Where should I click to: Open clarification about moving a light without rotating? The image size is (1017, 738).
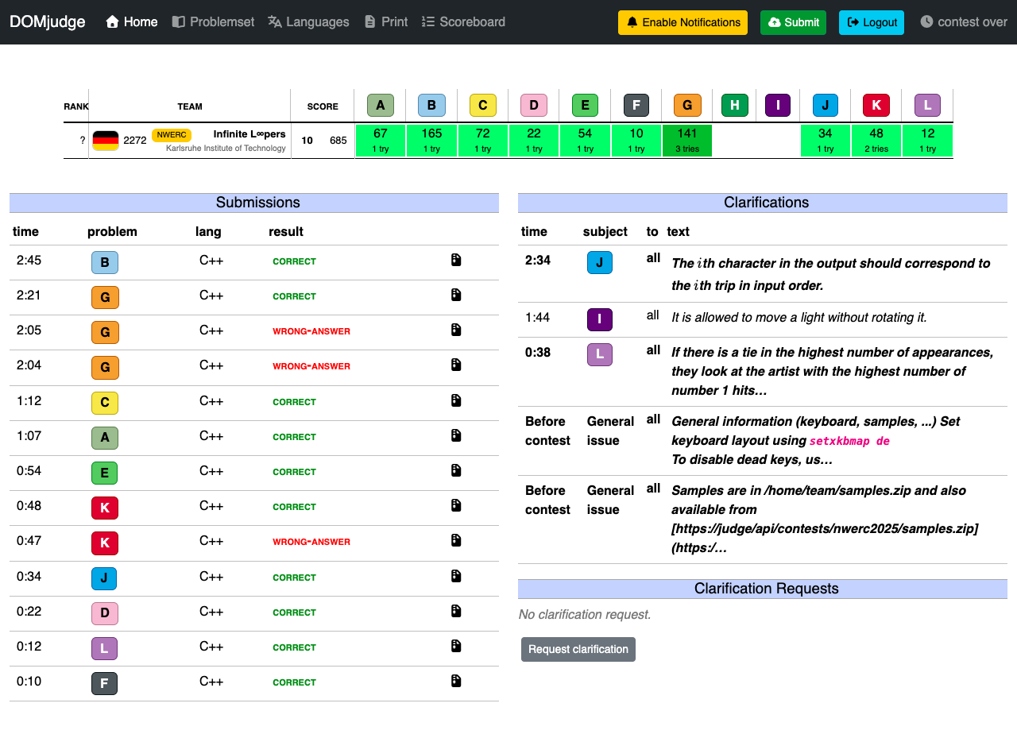coord(799,317)
